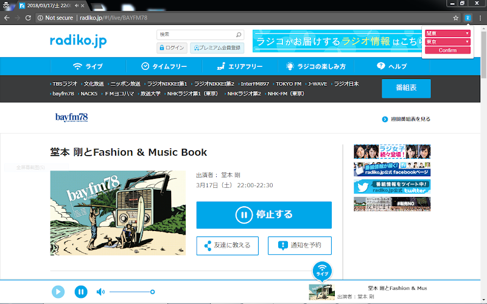Open the 関東 region dropdown
The image size is (487, 304).
point(447,33)
